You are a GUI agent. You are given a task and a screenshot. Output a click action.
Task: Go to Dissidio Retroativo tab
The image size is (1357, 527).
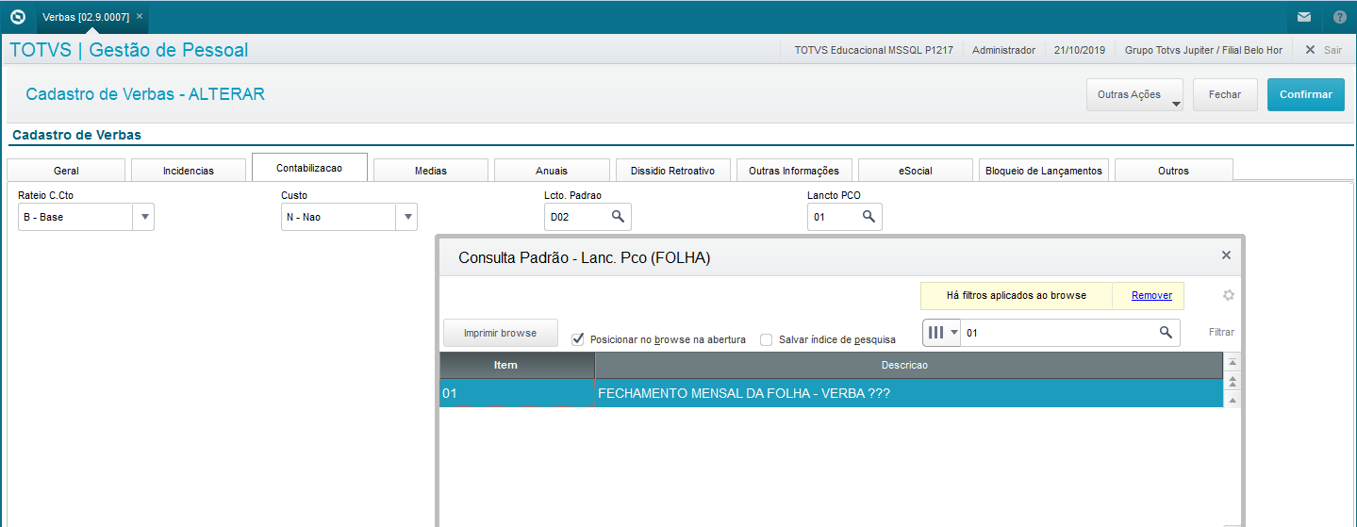[x=672, y=171]
